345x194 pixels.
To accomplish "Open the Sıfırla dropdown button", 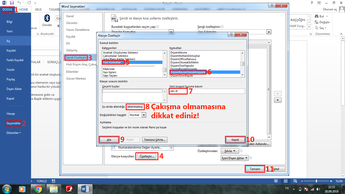I will 230,151.
